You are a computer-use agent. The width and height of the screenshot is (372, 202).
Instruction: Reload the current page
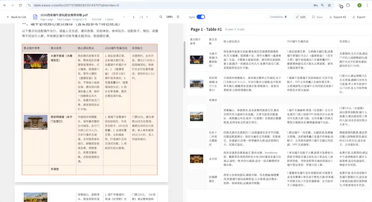tap(20, 5)
